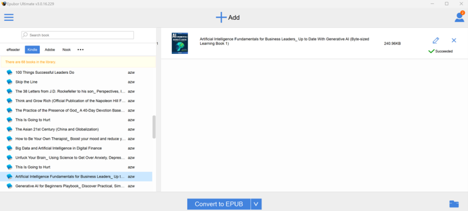Maximize the Epubor Ultimate window
The height and width of the screenshot is (211, 468).
(446, 3)
